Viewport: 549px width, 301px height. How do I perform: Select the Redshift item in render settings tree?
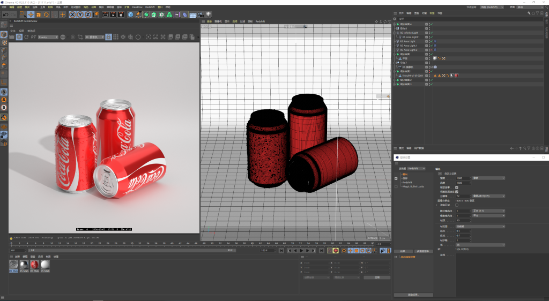(407, 183)
